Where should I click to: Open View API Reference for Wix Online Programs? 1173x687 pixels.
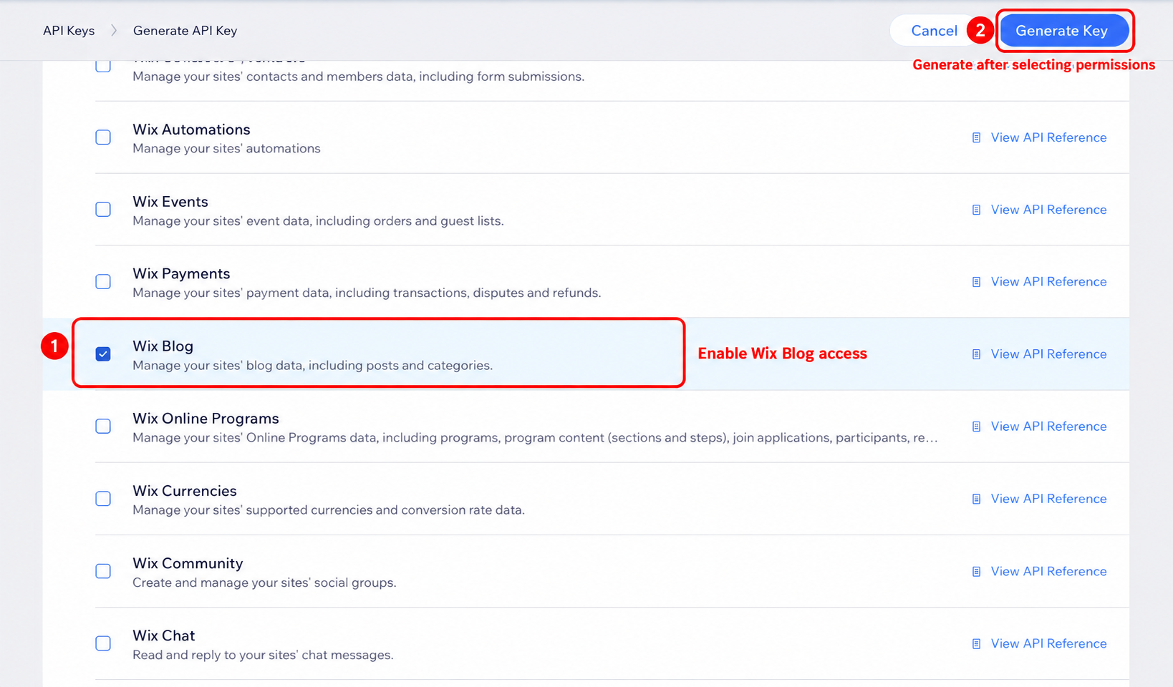(x=1048, y=427)
